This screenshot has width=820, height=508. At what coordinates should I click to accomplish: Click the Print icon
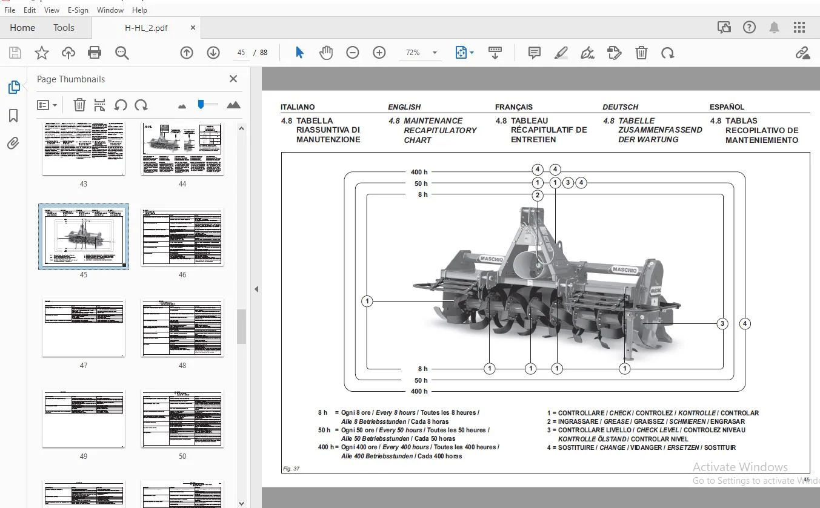click(95, 53)
